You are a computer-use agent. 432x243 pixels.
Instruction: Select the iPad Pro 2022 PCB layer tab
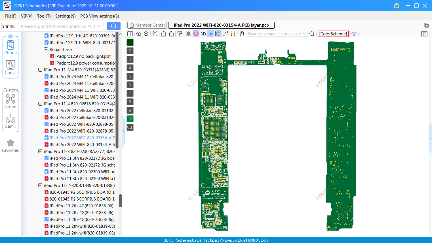(221, 25)
